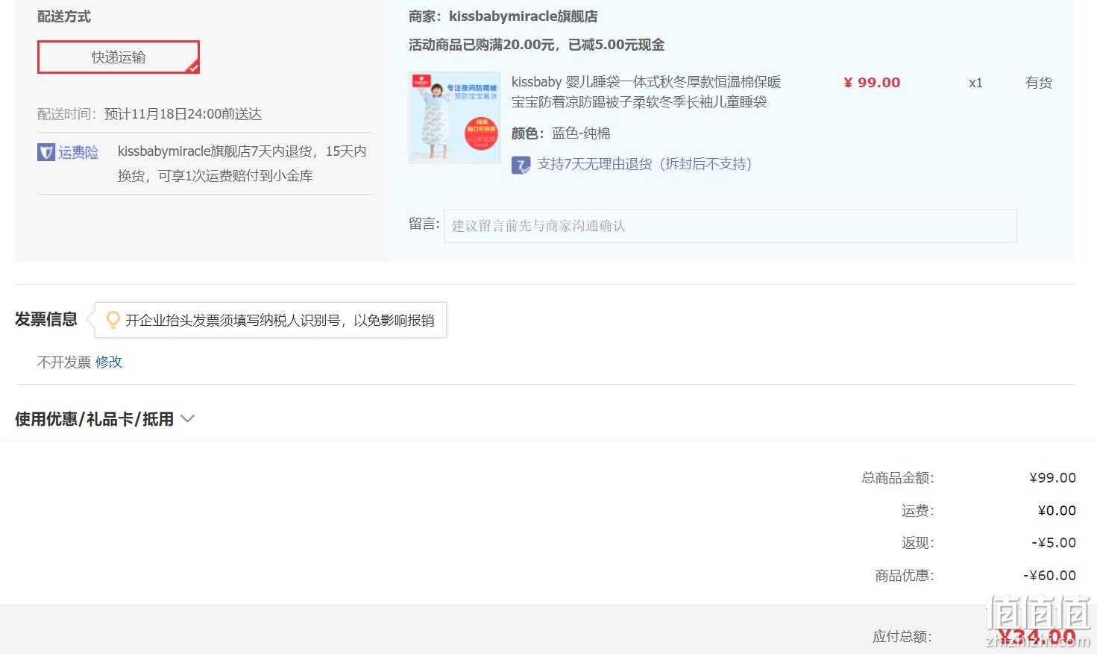
Task: Click the invoice tip about 纳税人识别号
Action: point(280,320)
